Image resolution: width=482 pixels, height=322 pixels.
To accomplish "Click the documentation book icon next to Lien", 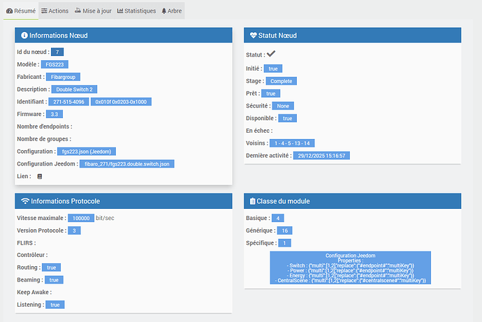I will (40, 176).
